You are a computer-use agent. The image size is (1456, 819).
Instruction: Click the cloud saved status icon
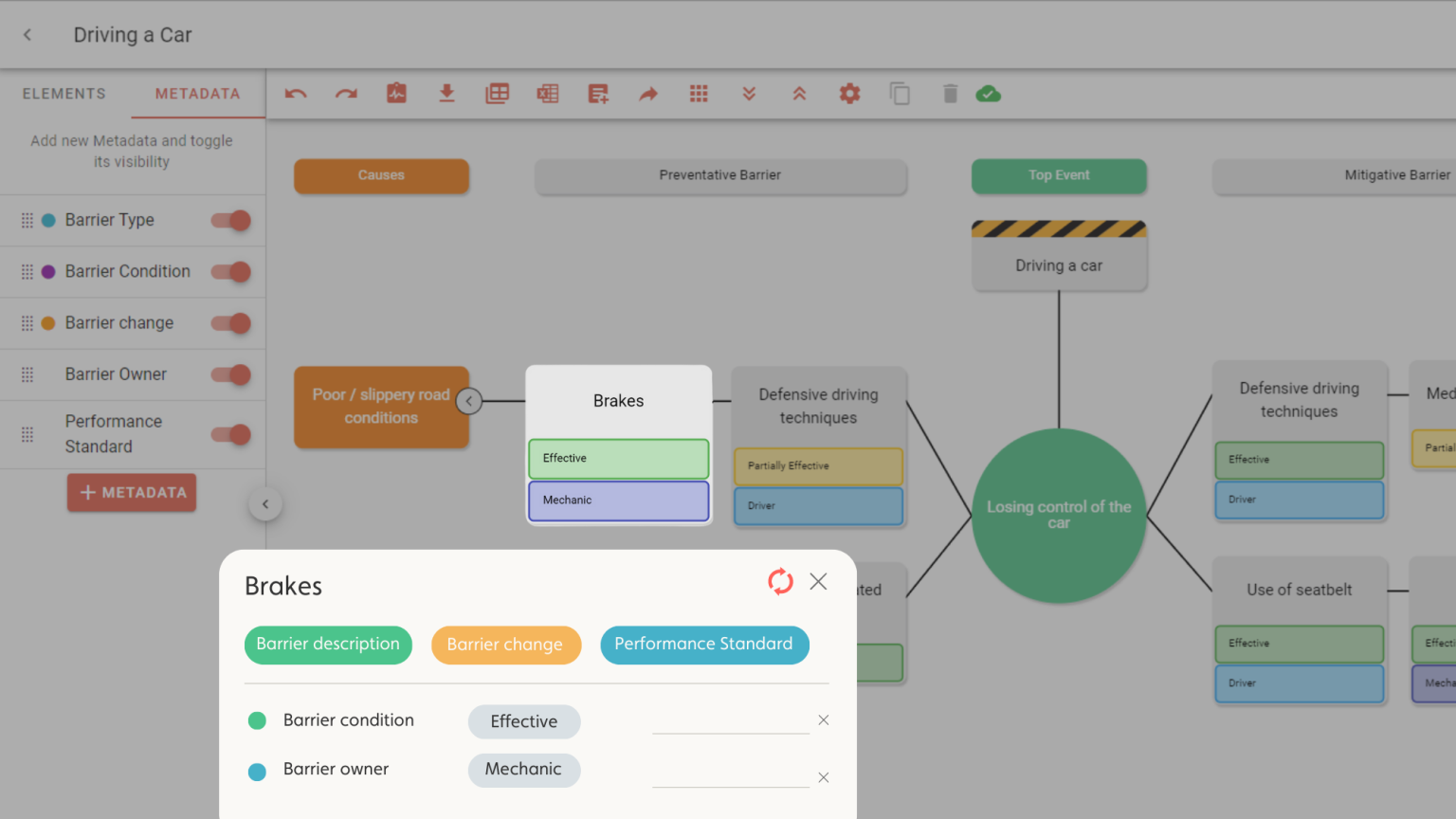coord(988,94)
